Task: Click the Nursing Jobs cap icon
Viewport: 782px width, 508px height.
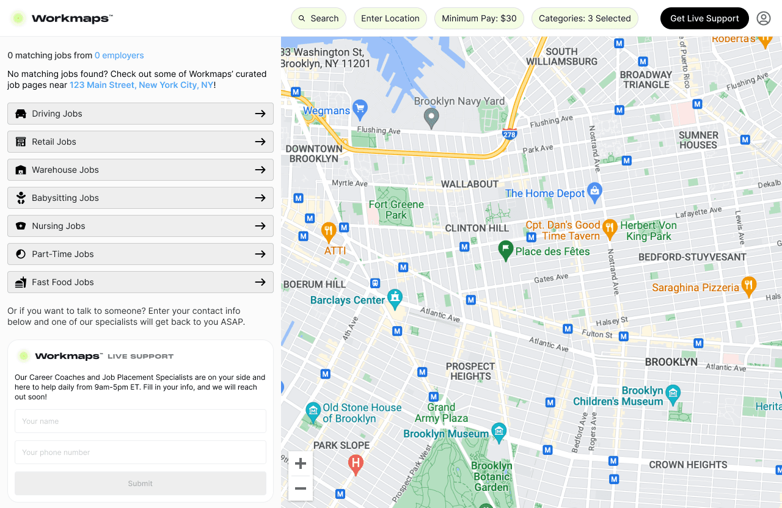Action: click(x=21, y=226)
